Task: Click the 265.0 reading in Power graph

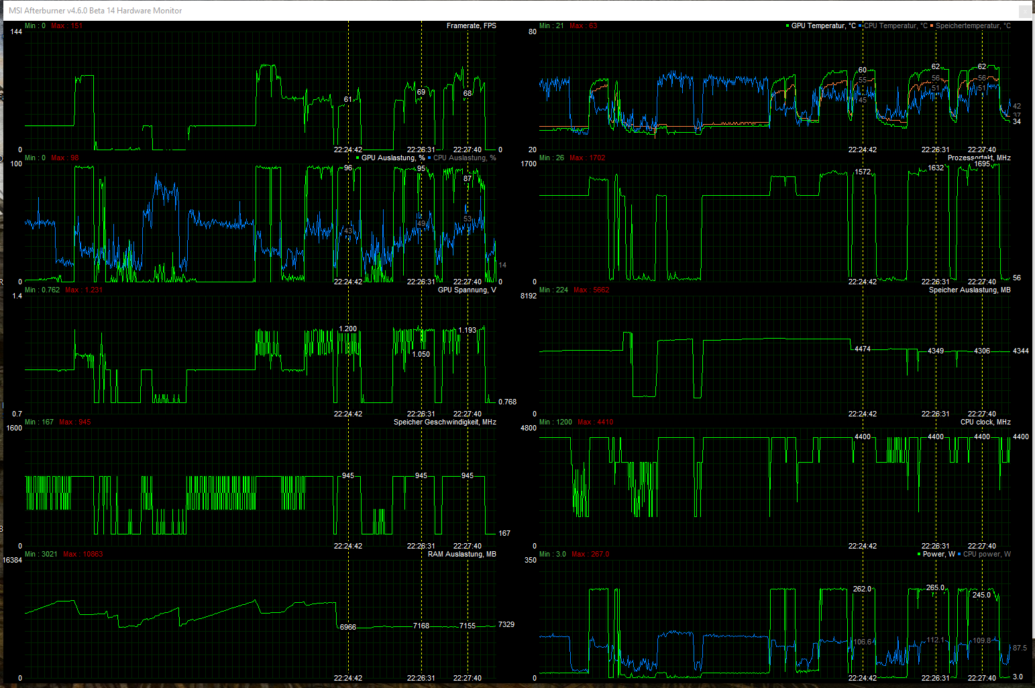Action: tap(936, 588)
